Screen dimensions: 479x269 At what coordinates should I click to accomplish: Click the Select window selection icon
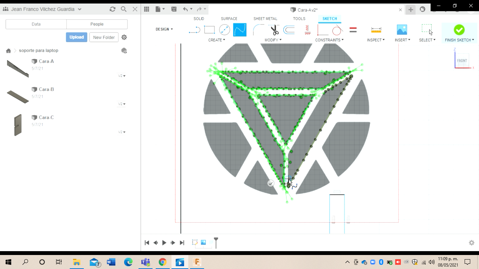coord(427,30)
